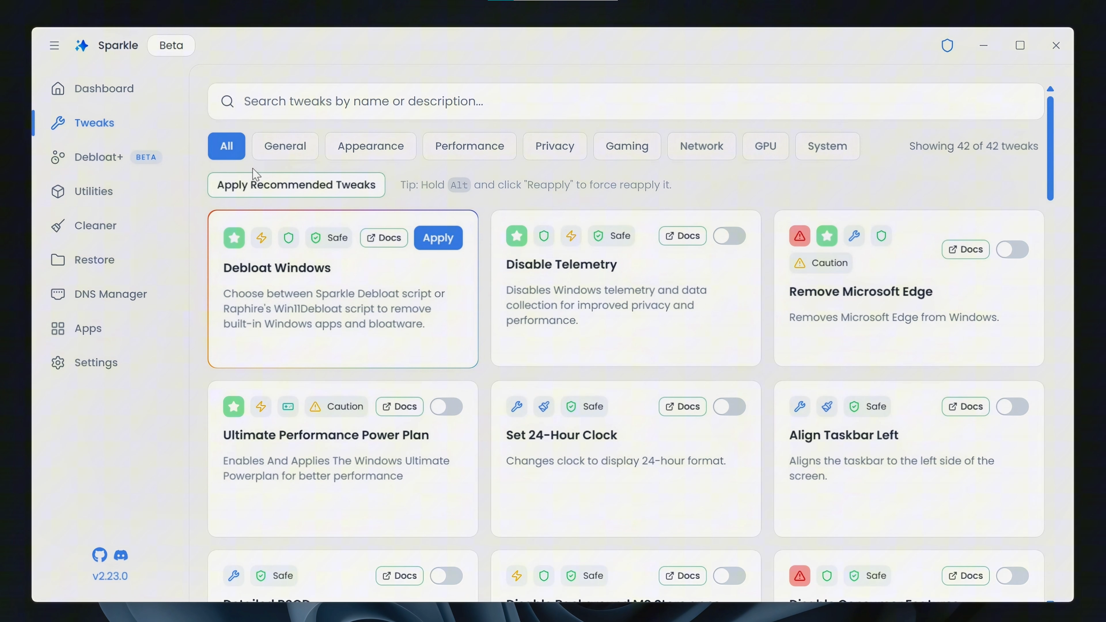This screenshot has height=622, width=1106.
Task: Click the vertical scrollbar thumb
Action: tap(1050, 149)
